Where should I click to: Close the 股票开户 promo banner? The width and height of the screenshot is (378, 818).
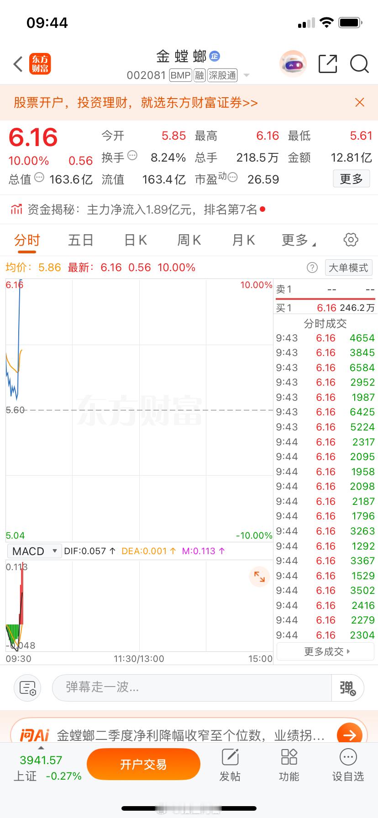click(x=360, y=102)
